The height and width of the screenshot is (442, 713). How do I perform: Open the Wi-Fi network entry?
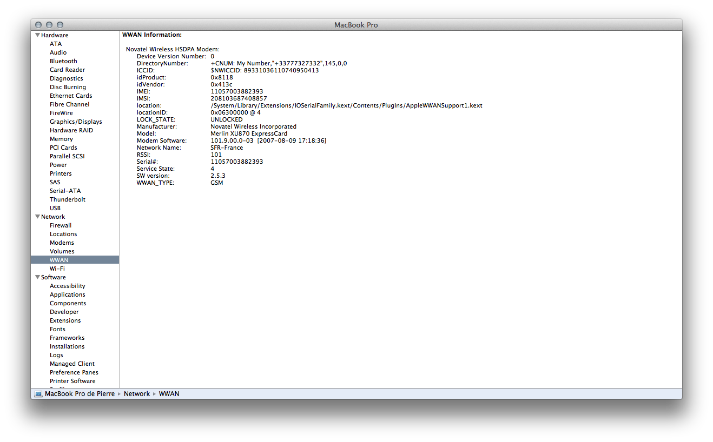57,269
